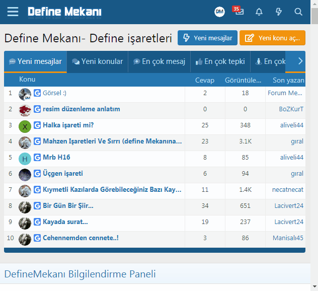Switch to the Yeni konular tab
318x291 pixels.
point(98,61)
